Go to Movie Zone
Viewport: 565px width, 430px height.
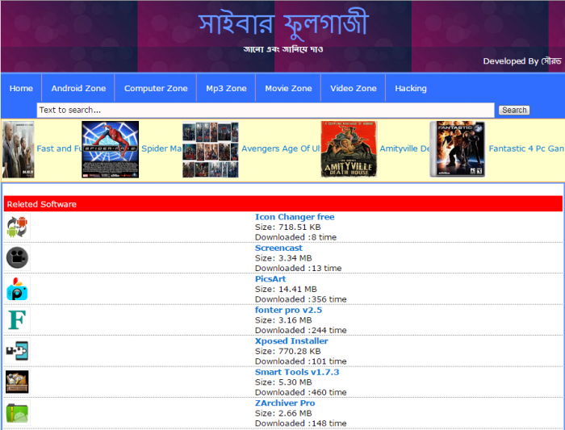288,88
